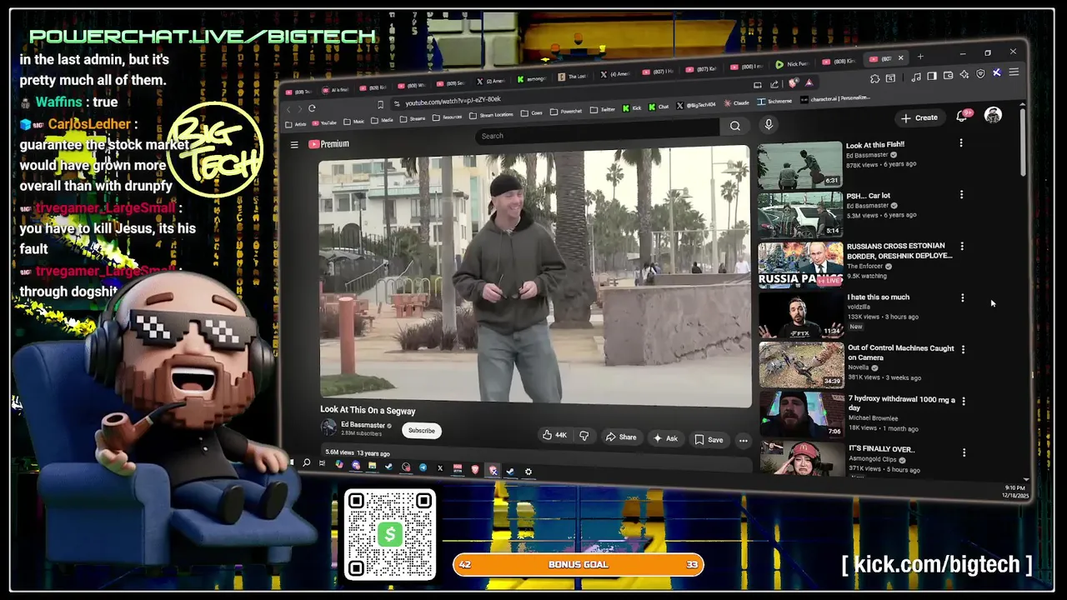The height and width of the screenshot is (600, 1067).
Task: Subscribe to Ed Bassmaster
Action: pos(421,431)
